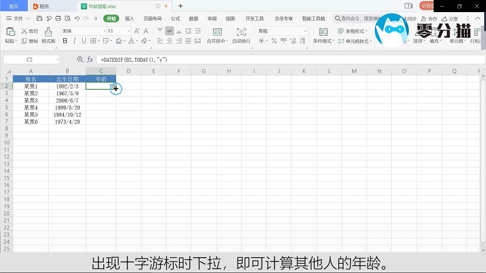Click the command search box
The height and width of the screenshot is (273, 486).
point(357,19)
